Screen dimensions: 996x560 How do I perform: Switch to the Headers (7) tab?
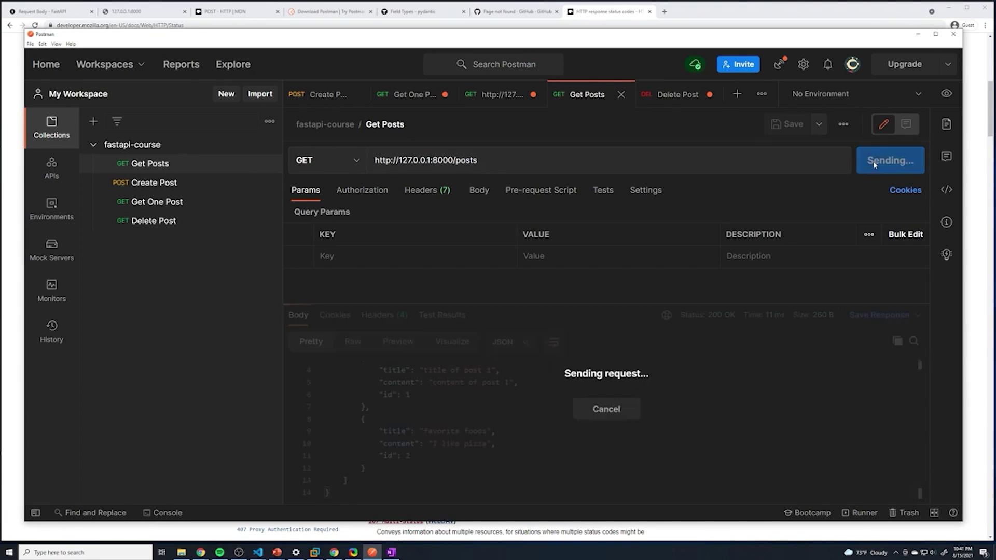coord(427,190)
